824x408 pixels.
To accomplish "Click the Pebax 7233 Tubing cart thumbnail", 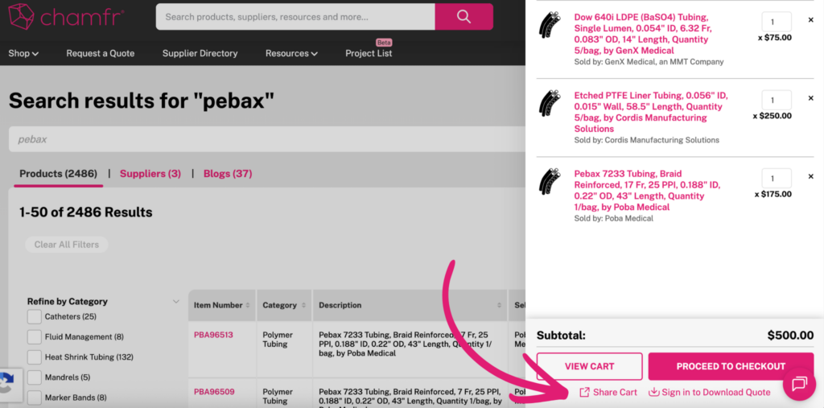I will [x=550, y=181].
